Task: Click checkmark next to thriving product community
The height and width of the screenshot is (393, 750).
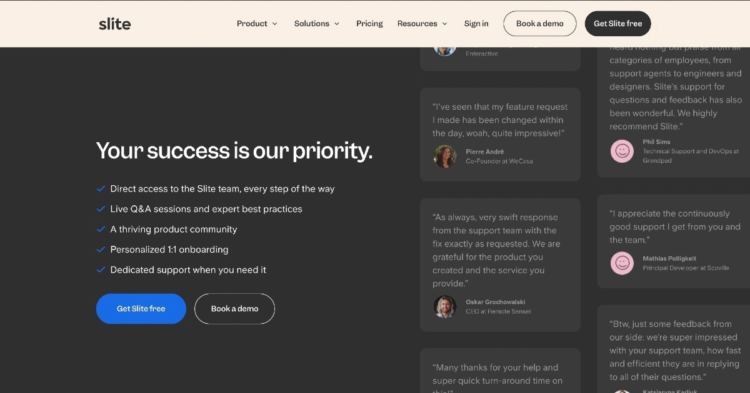Action: [101, 229]
